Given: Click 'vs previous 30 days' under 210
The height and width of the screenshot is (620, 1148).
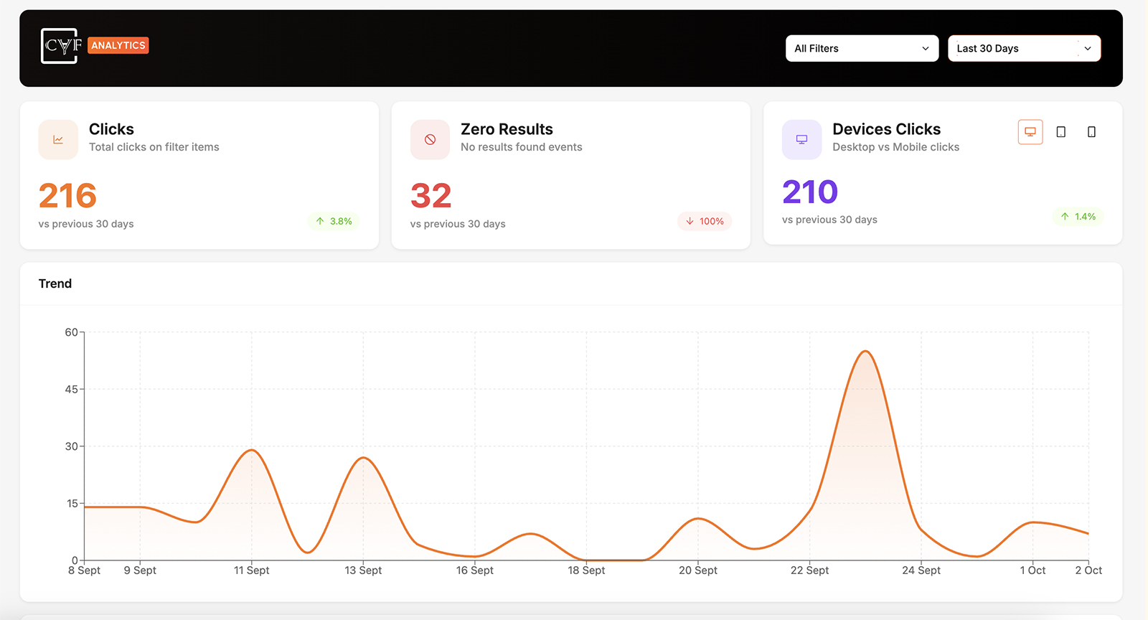Looking at the screenshot, I should click(829, 220).
